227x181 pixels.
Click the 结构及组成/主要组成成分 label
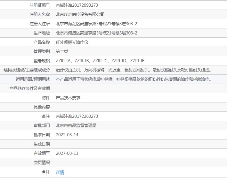click(x=27, y=70)
